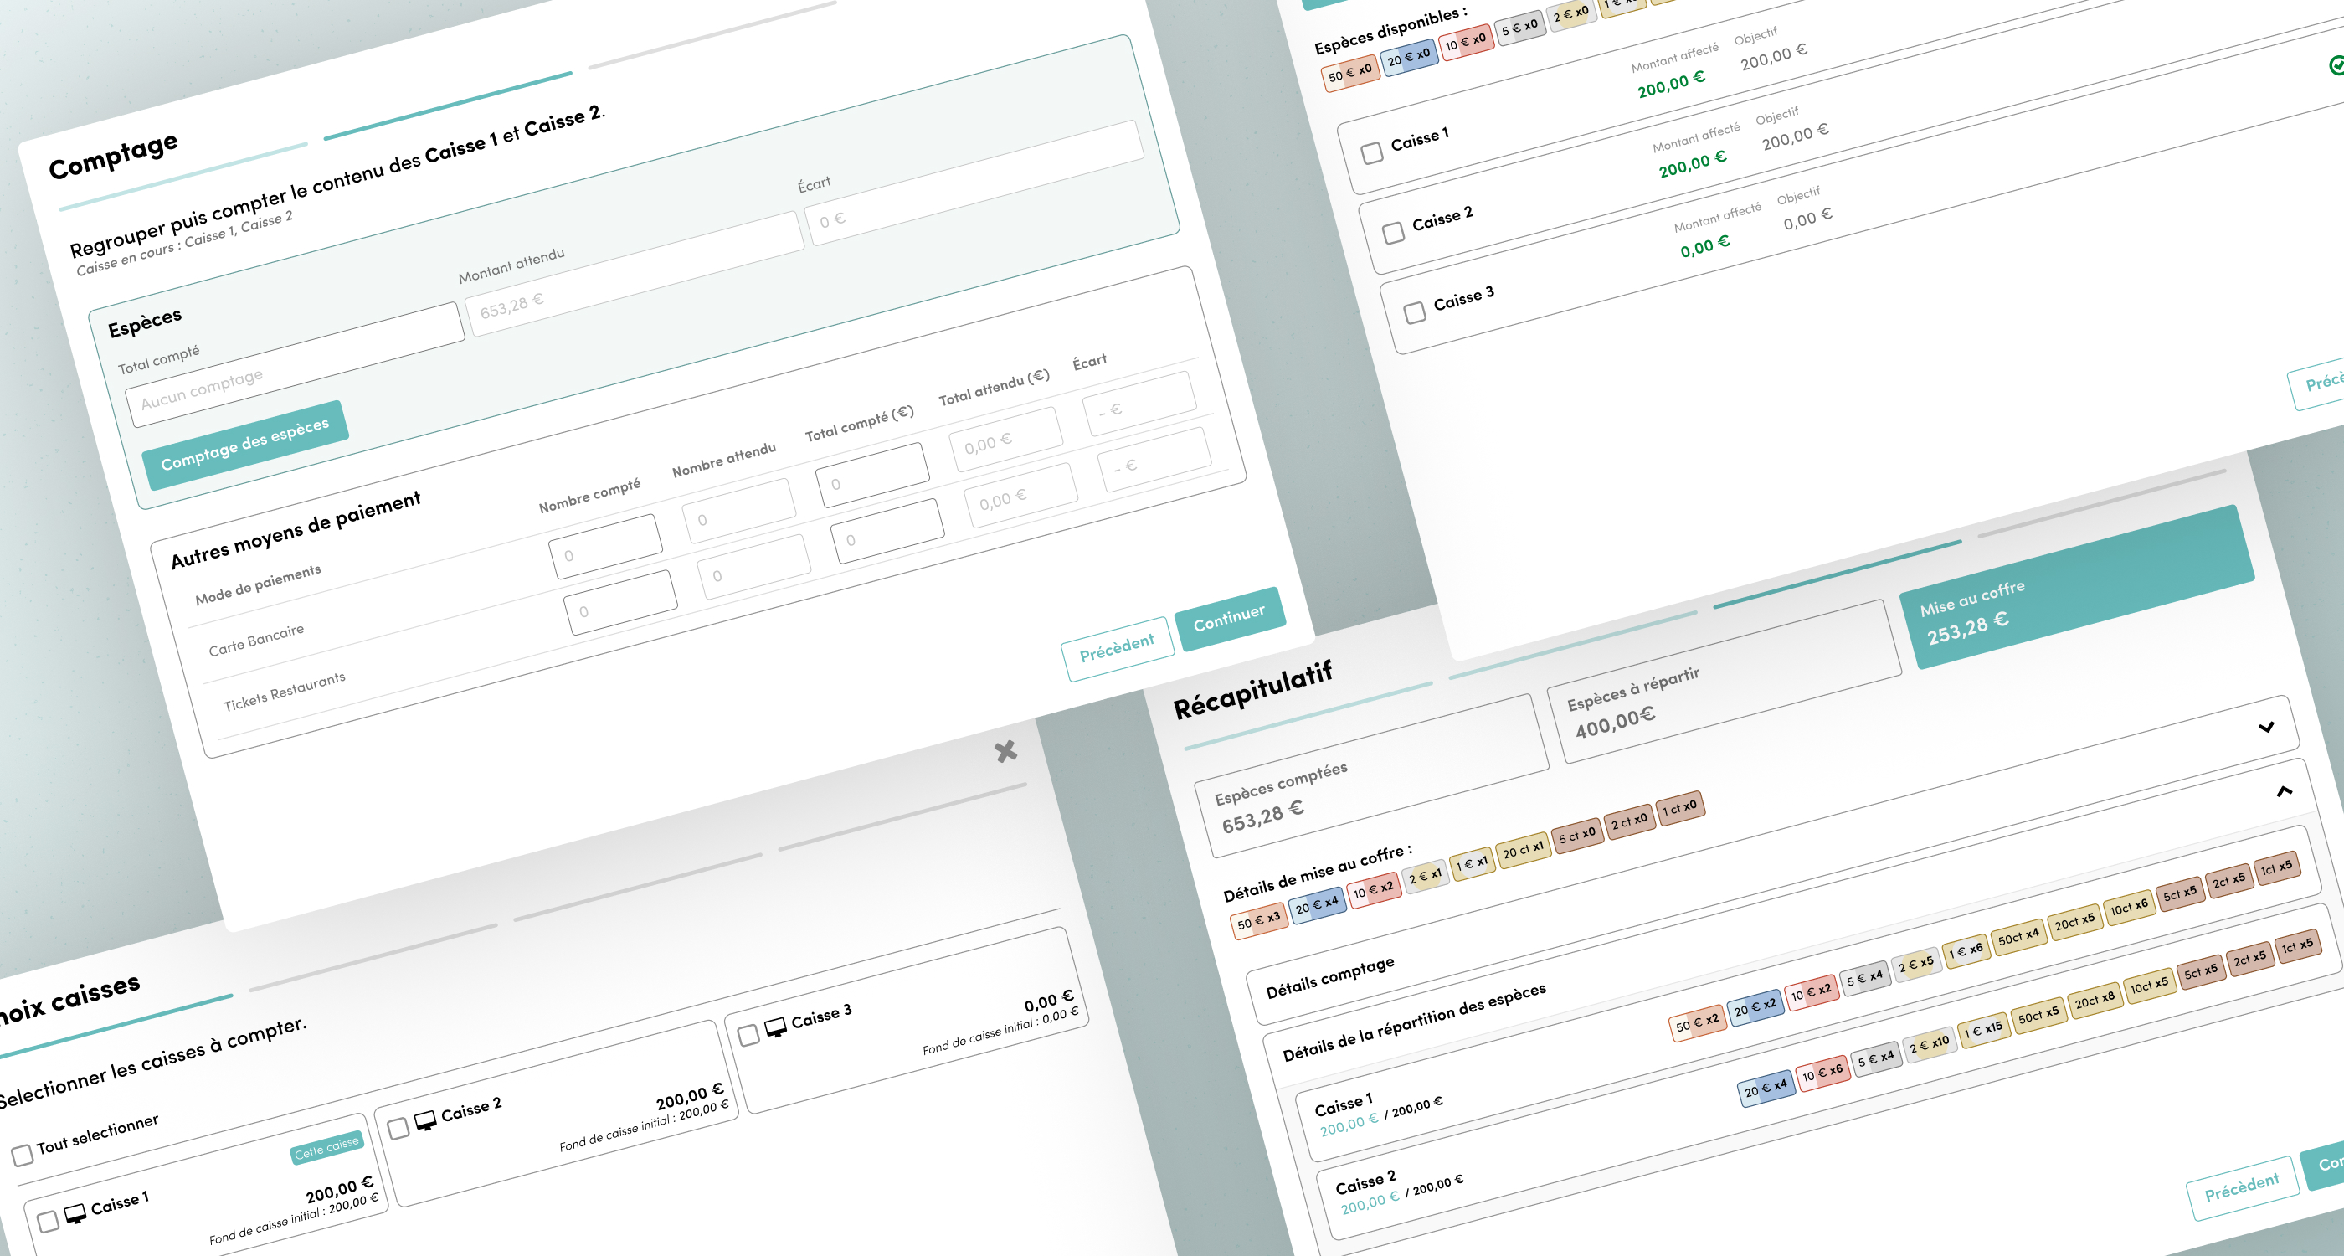Image resolution: width=2344 pixels, height=1256 pixels.
Task: Click the 20ct x8 chip in Récapitulatif Caisse 2 row
Action: (2095, 999)
